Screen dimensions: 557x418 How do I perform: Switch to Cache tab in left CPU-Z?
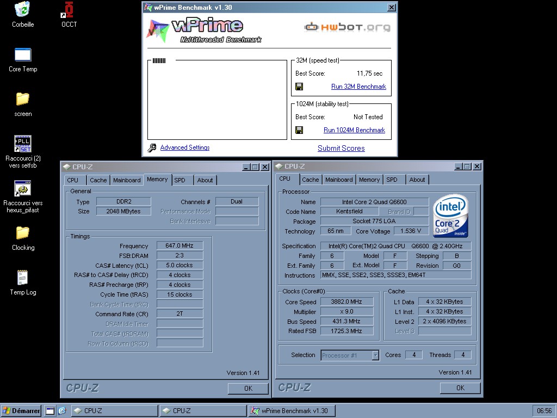click(x=98, y=180)
